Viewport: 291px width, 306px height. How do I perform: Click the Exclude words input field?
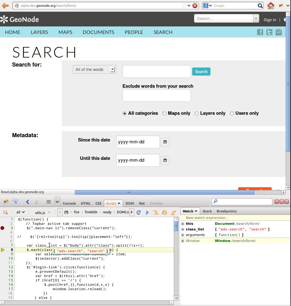click(x=157, y=95)
